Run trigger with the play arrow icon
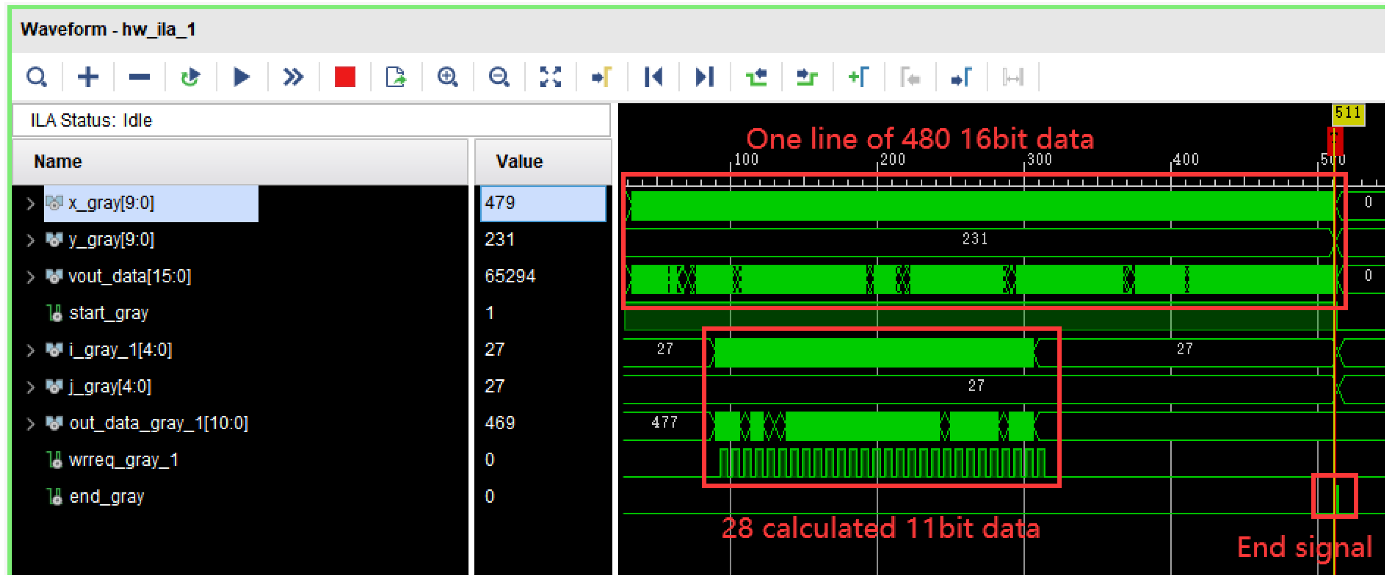Image resolution: width=1391 pixels, height=581 pixels. tap(241, 77)
